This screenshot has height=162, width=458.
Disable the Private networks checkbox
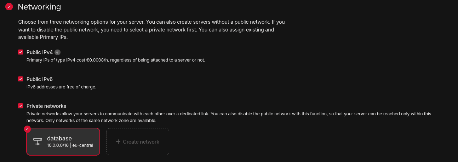[21, 106]
